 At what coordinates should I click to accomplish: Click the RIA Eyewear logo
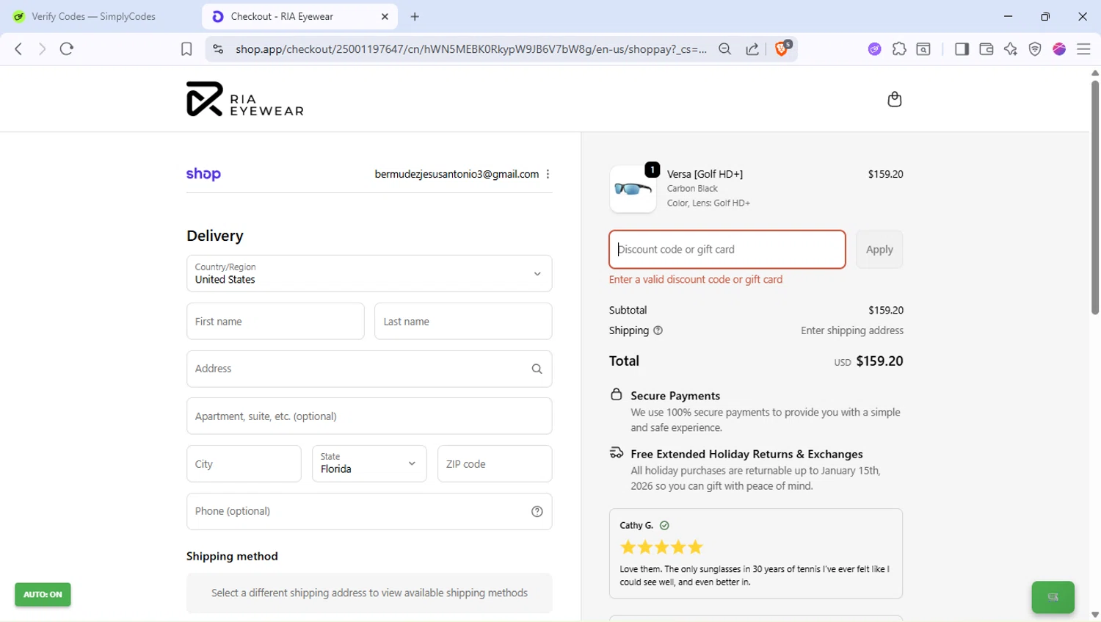coord(244,99)
